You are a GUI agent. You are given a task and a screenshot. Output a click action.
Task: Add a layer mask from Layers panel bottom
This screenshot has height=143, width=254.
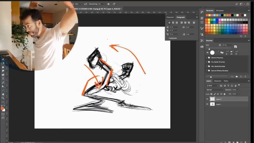[x=229, y=142]
